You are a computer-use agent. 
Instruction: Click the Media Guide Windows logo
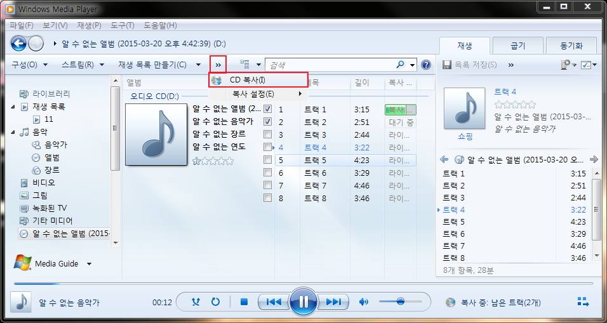tap(22, 263)
